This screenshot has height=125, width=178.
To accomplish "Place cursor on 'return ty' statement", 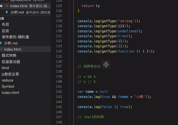I will [91, 6].
